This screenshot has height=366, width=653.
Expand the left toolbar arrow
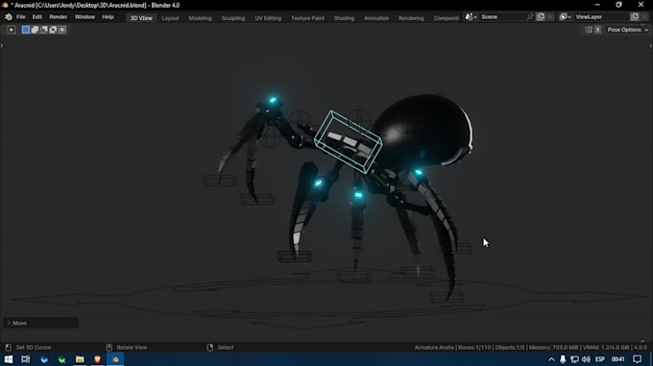(x=2, y=45)
